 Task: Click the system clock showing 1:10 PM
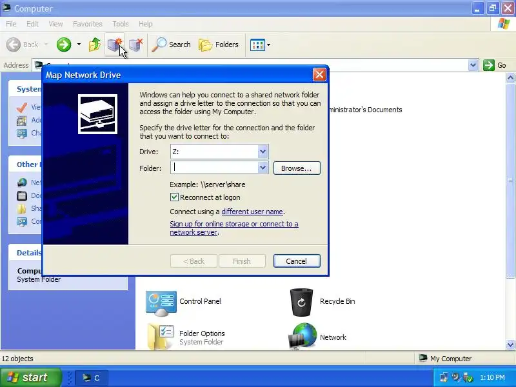click(x=492, y=377)
